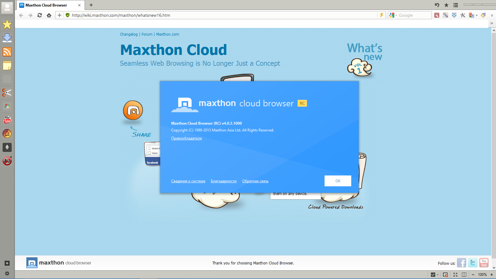Click the Changelog link on the page
Screen dimensions: 496x279
pyautogui.click(x=129, y=34)
